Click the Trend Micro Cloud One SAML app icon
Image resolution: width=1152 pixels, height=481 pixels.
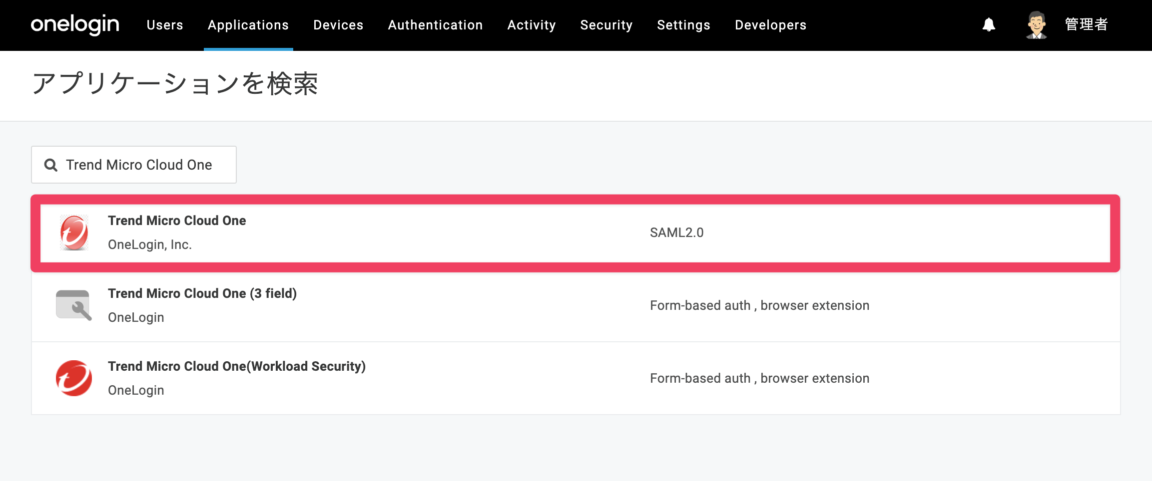(74, 233)
